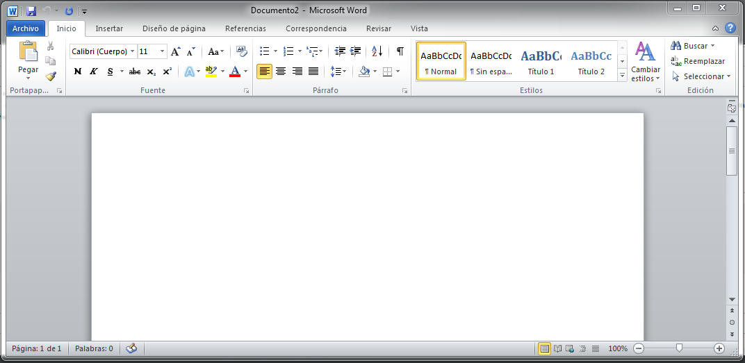Toggle superscript formatting
This screenshot has width=745, height=363.
167,71
